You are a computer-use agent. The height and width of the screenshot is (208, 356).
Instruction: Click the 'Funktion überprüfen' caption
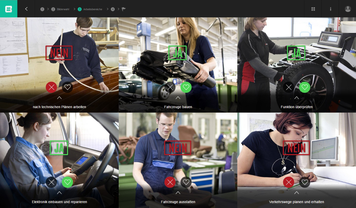297,107
